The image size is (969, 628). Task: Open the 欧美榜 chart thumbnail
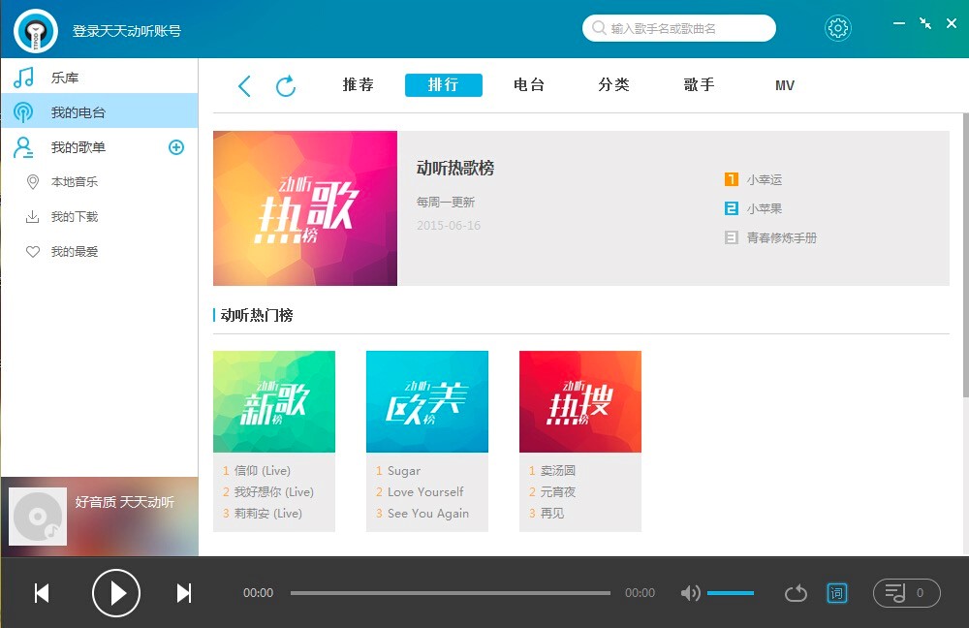tap(427, 401)
